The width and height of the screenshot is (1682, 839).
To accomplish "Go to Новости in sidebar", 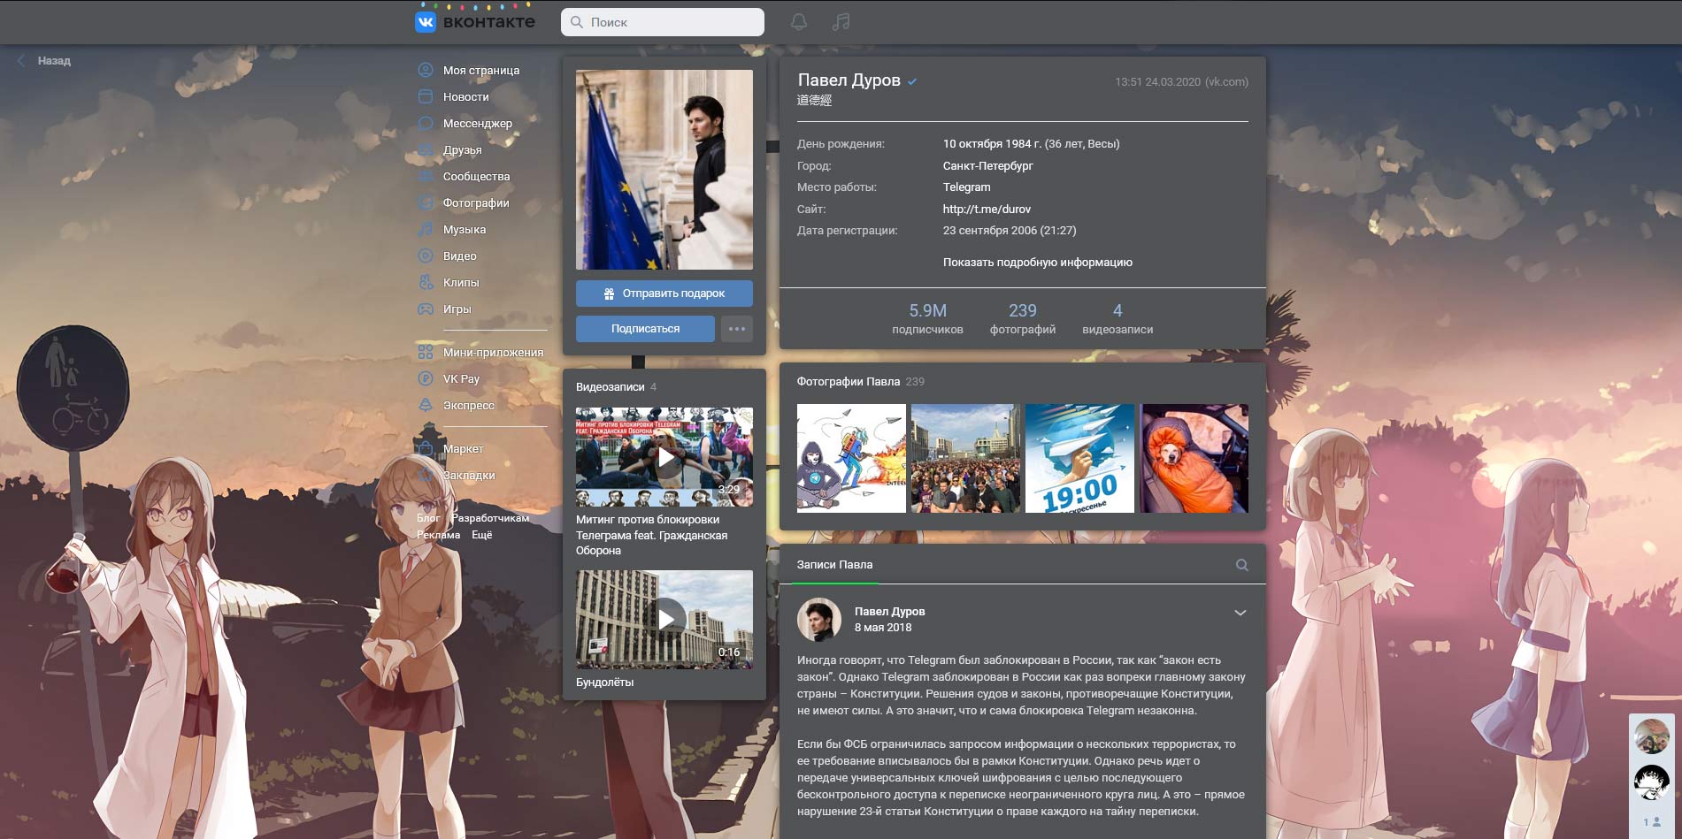I will [466, 96].
